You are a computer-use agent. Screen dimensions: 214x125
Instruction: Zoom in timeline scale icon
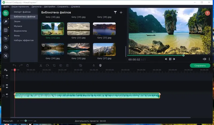(35, 121)
